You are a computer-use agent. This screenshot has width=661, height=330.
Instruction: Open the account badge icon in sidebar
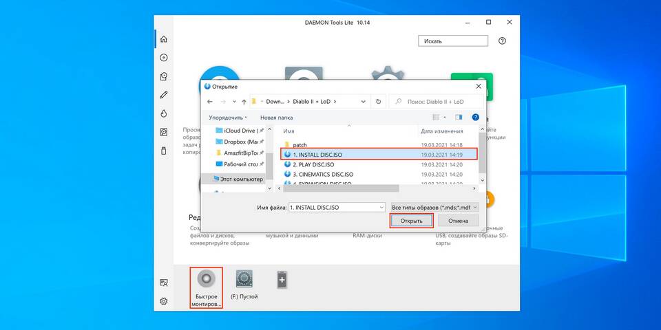pos(164,283)
